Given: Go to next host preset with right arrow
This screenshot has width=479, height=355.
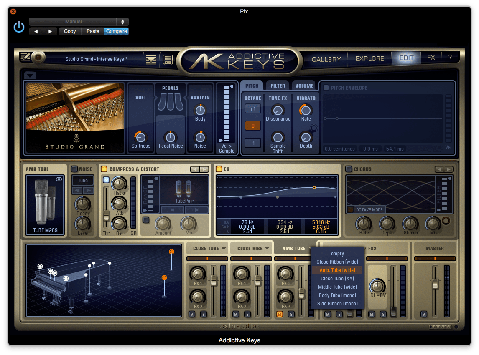Looking at the screenshot, I should pyautogui.click(x=50, y=31).
